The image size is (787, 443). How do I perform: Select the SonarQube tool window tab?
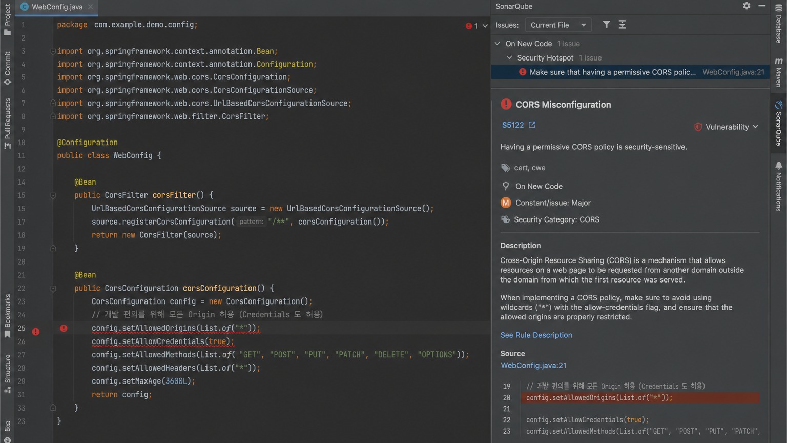tap(778, 124)
